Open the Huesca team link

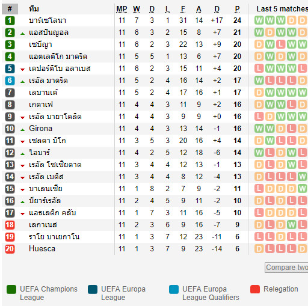tap(42, 249)
